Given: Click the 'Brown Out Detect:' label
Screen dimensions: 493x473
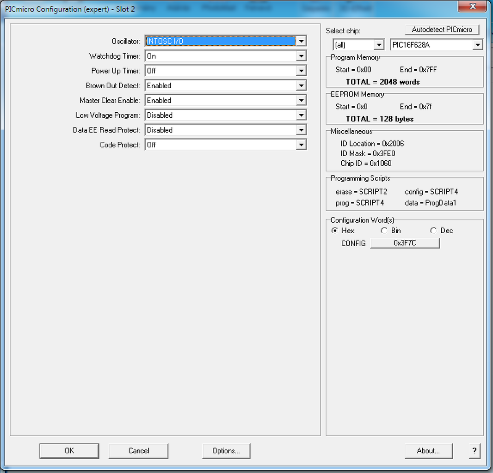Looking at the screenshot, I should click(x=113, y=85).
